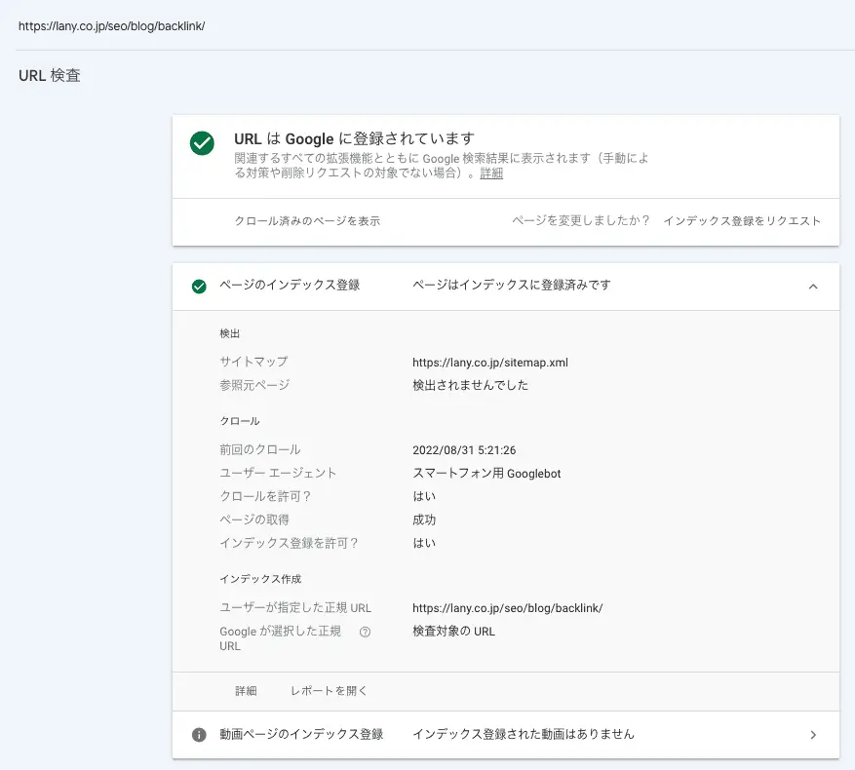Click the verification check icon in the index card
This screenshot has height=770, width=855.
pos(198,287)
